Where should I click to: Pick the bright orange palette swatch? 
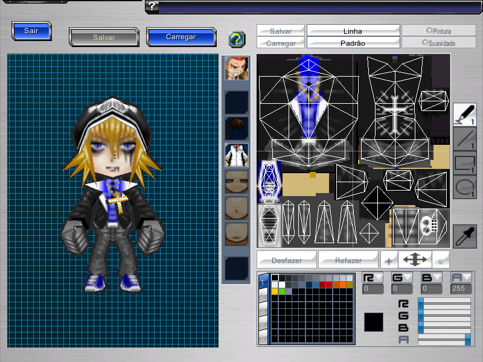point(342,284)
